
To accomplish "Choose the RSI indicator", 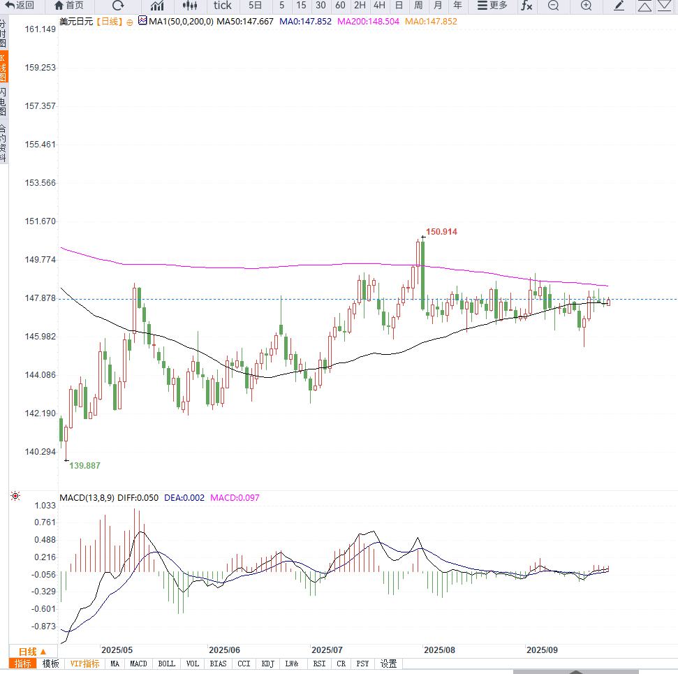I will coord(319,664).
